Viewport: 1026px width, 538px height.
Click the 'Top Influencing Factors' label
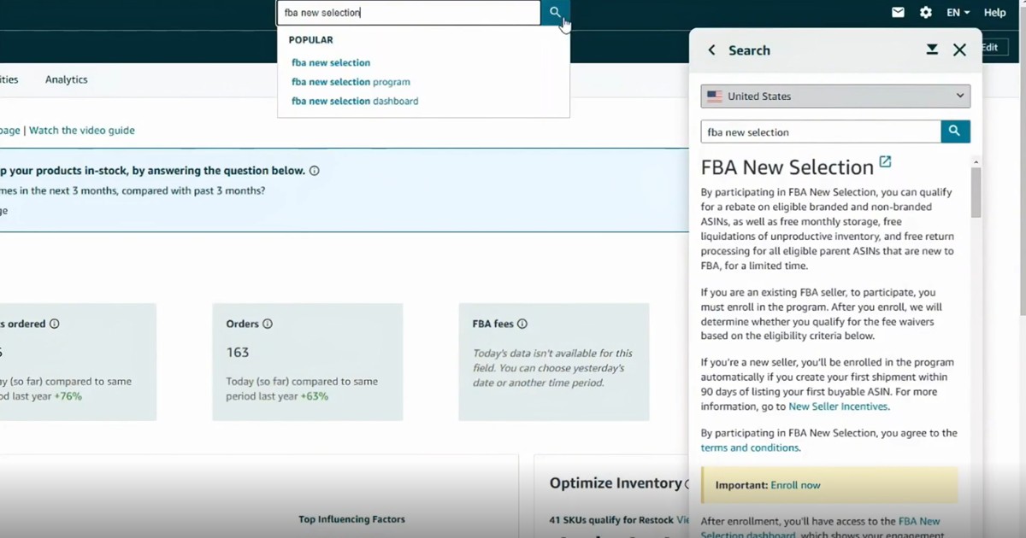pos(351,519)
